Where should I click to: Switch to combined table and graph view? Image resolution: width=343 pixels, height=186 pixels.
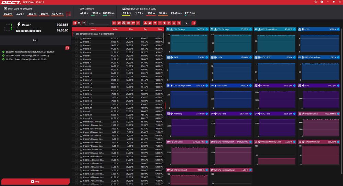pos(74,23)
